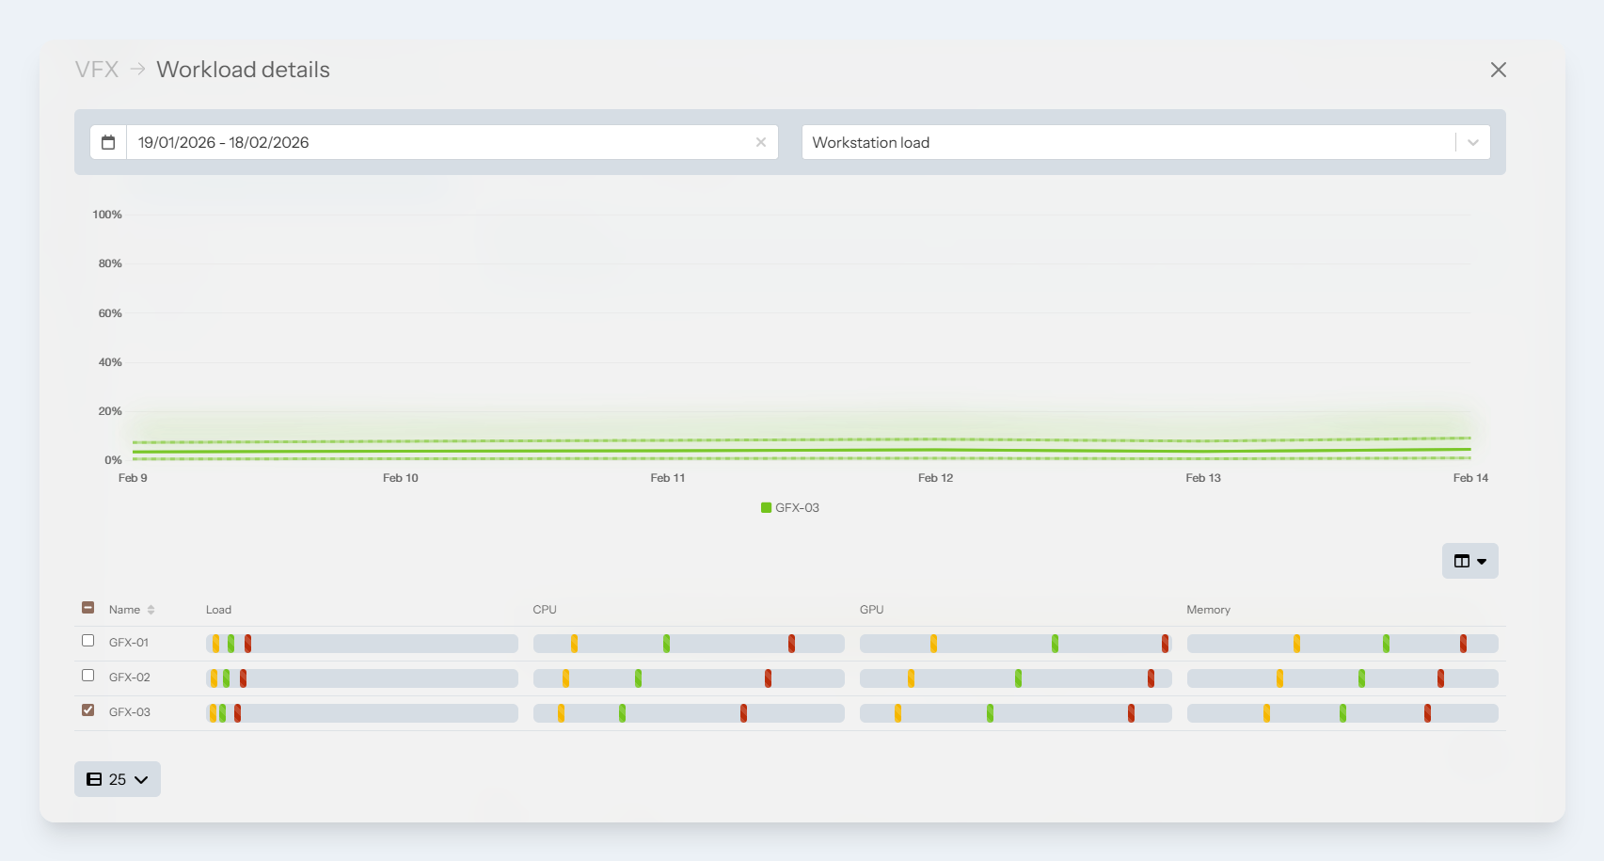The image size is (1604, 861).
Task: Click the calendar icon beside date range
Action: coord(108,142)
